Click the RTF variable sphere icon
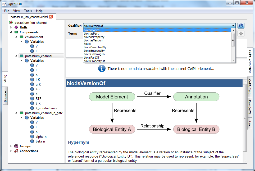Image resolution: width=255 pixels, height=171 pixels. [x=32, y=98]
